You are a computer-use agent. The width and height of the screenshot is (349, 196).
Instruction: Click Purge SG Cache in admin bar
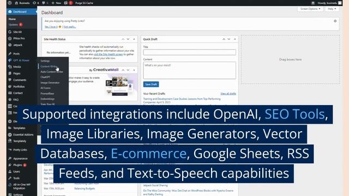coord(84,3)
